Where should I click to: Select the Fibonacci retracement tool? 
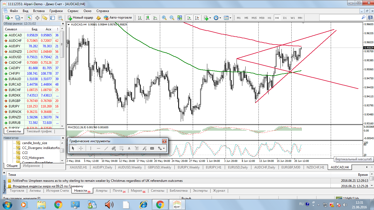122,148
